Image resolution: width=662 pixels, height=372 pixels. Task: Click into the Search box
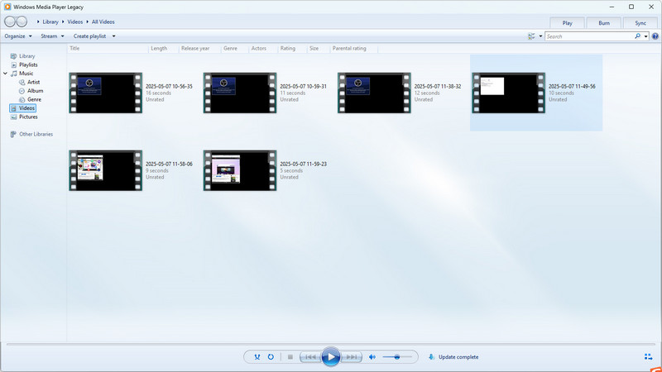pyautogui.click(x=589, y=36)
